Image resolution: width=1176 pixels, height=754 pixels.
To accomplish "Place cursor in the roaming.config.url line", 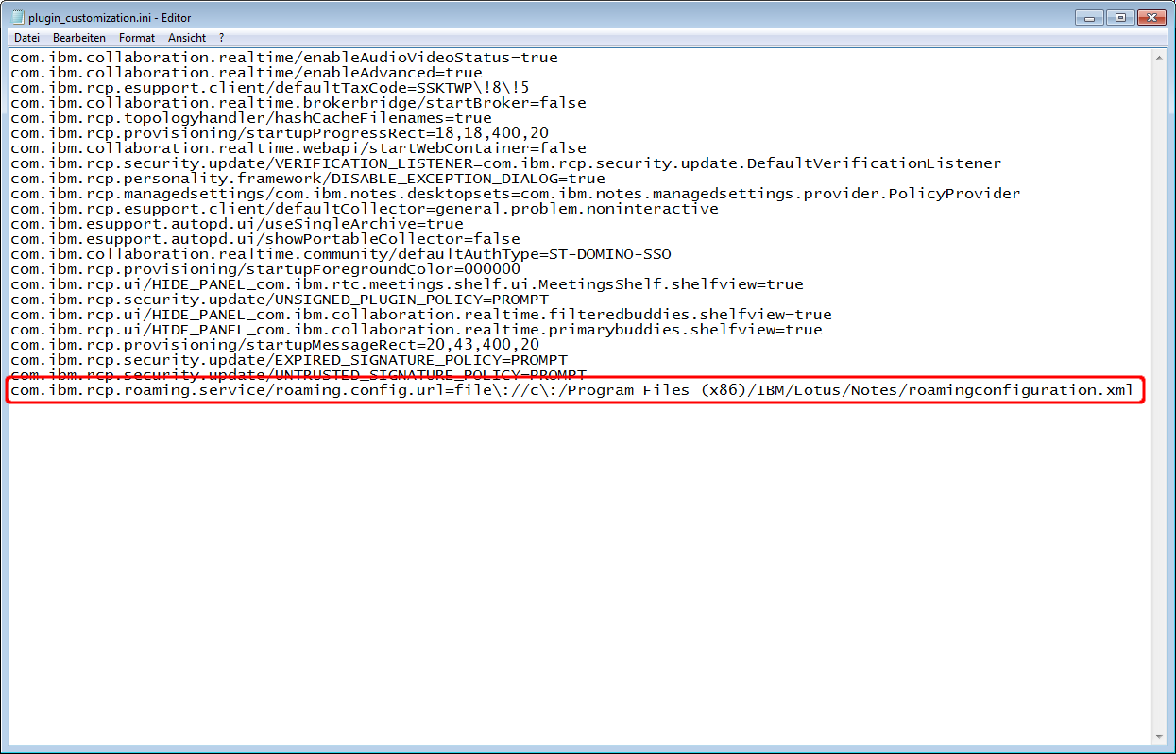I will pos(567,390).
